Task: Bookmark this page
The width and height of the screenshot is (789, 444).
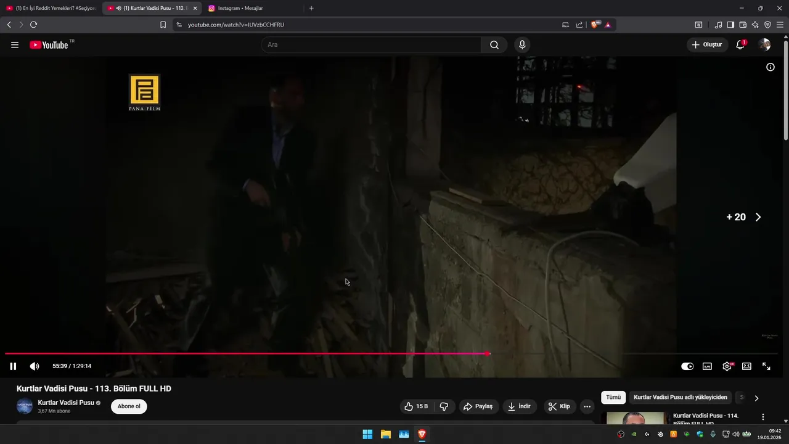Action: (x=163, y=25)
